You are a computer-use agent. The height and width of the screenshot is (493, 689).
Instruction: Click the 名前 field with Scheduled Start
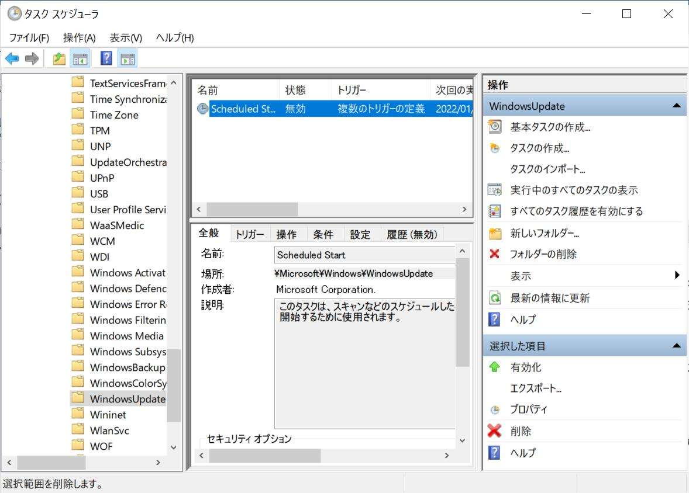(365, 255)
